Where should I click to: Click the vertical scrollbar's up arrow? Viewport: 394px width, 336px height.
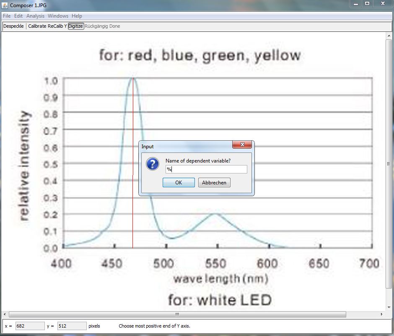coord(389,36)
